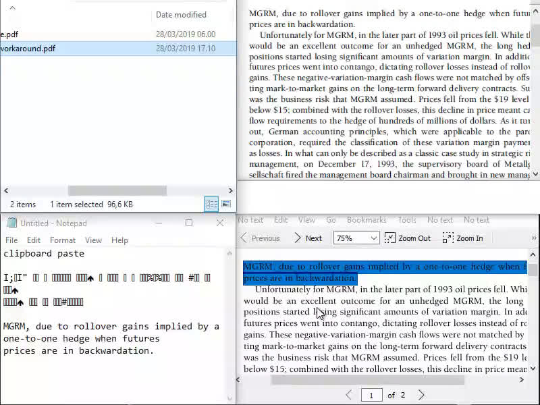Image resolution: width=540 pixels, height=405 pixels.
Task: Select the Zoom Out tool in the PDF toolbar
Action: click(406, 238)
